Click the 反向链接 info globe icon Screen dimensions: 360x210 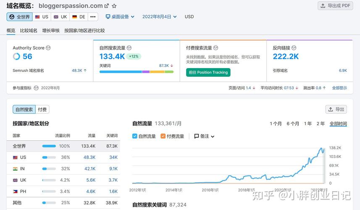[294, 48]
